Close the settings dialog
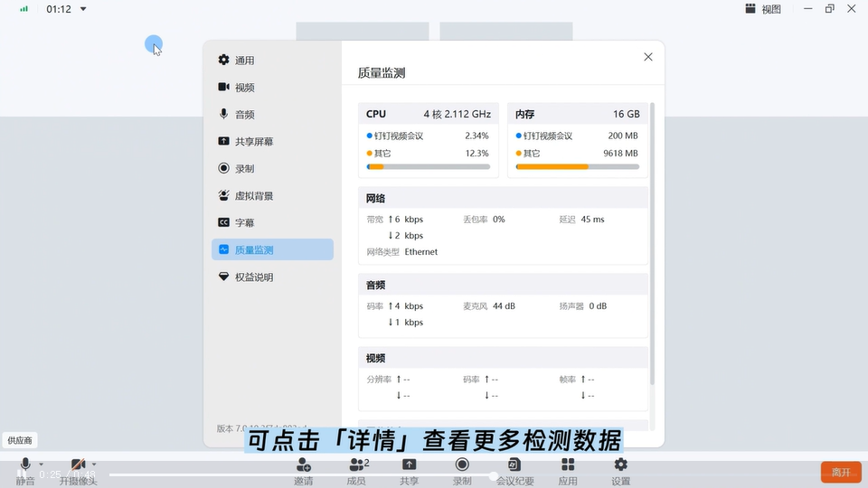 pos(648,57)
